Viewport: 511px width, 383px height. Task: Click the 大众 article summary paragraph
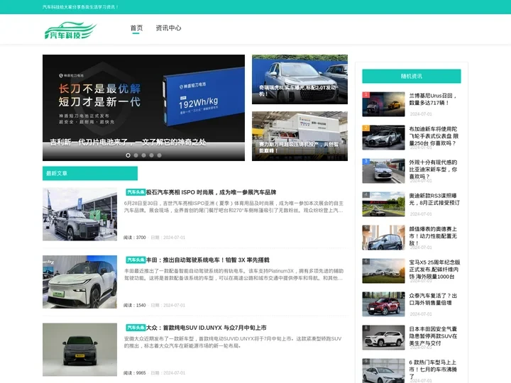233,343
